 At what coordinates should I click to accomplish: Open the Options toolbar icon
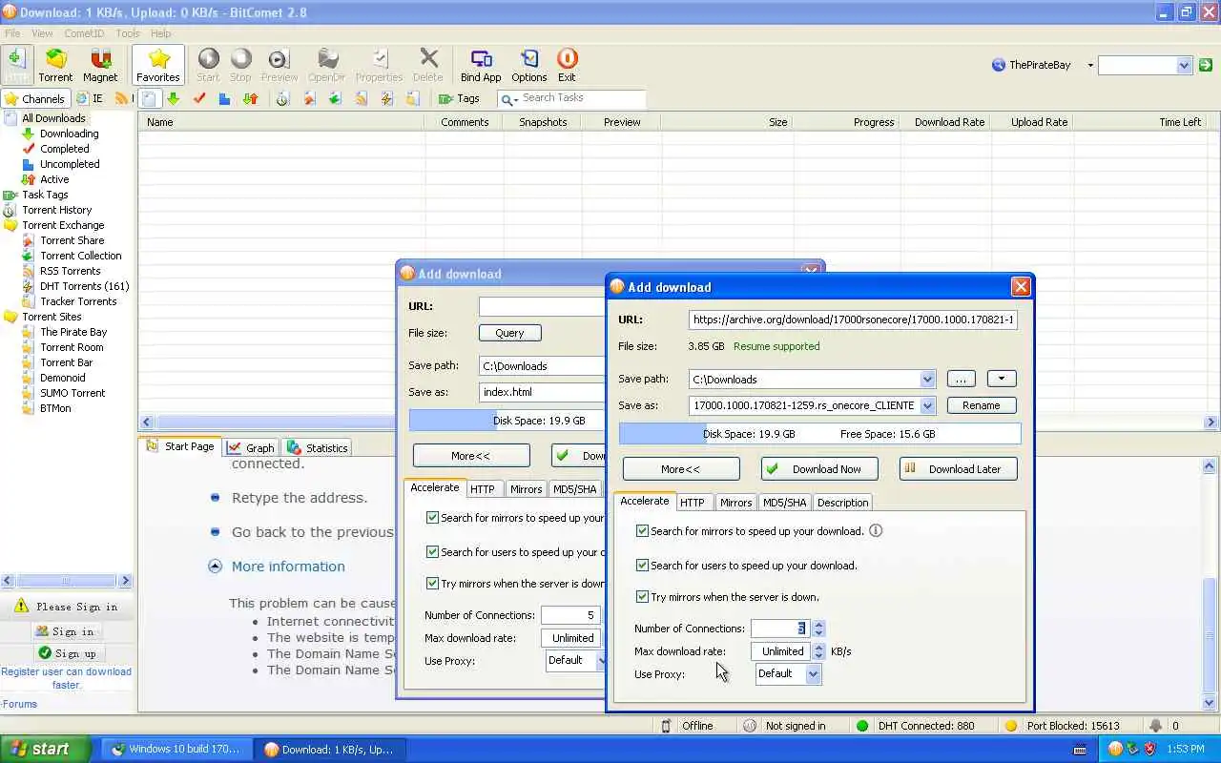point(528,65)
